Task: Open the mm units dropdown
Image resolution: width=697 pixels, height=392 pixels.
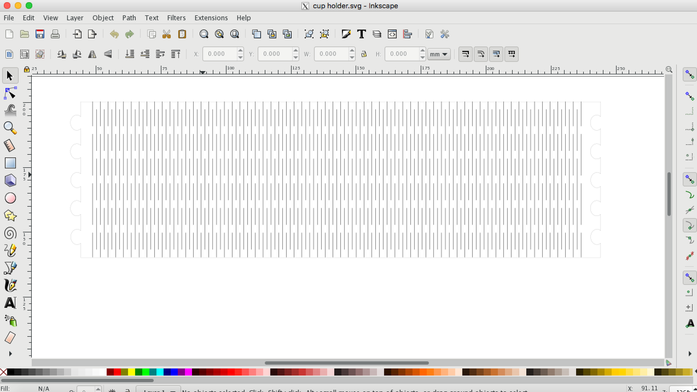Action: pyautogui.click(x=439, y=54)
